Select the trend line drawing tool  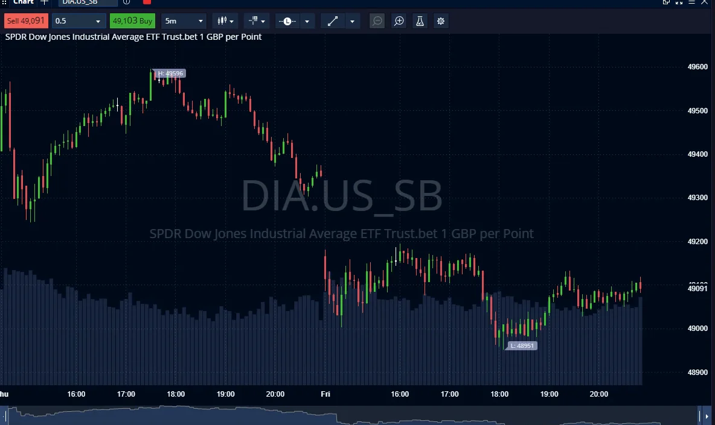tap(332, 21)
